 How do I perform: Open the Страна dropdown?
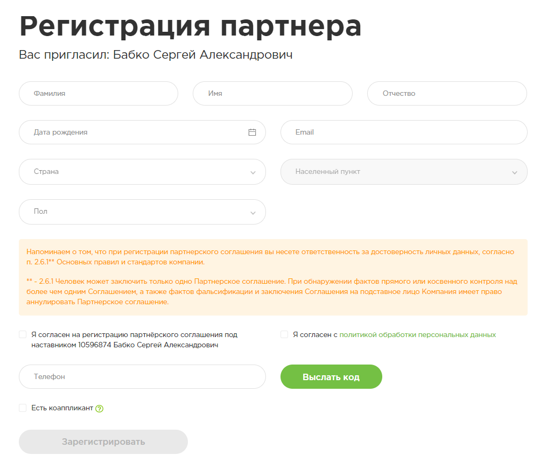pos(142,172)
